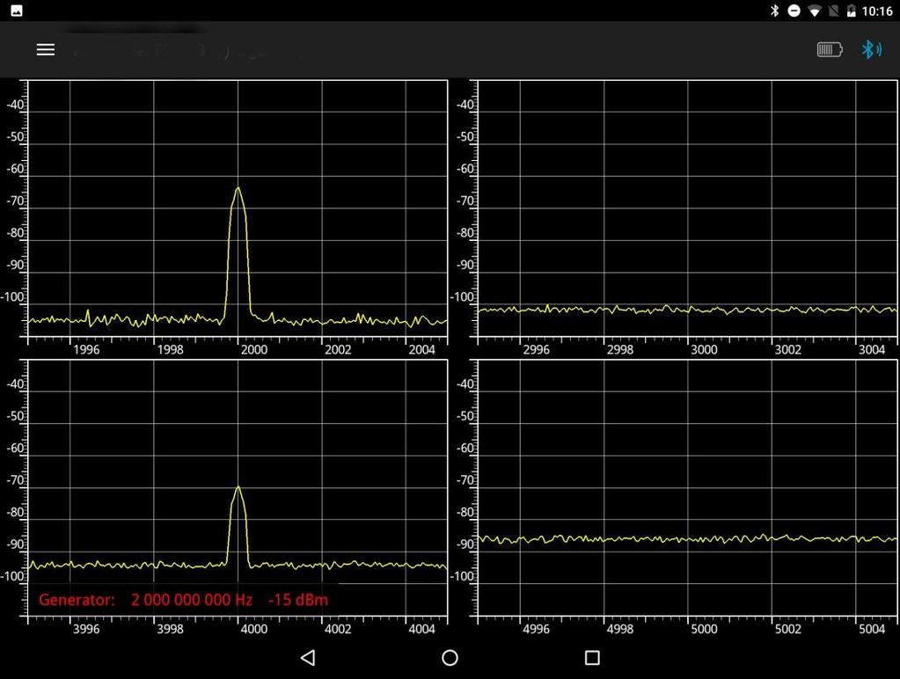Tap the Android back navigation button
The image size is (900, 679).
[308, 658]
